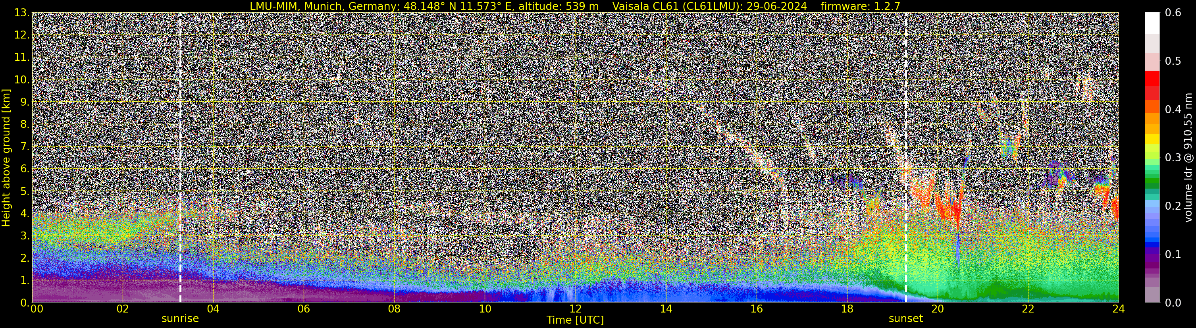Click the height-axis tick label '2.'
This screenshot has height=328, width=1196.
(x=25, y=258)
